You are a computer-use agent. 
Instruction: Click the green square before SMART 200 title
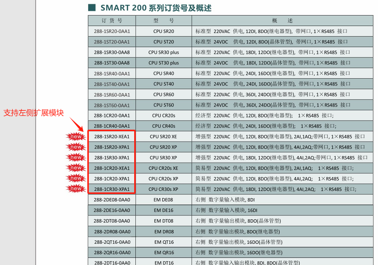(91, 8)
